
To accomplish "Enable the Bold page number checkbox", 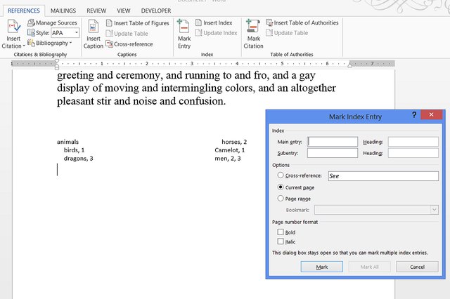I will (281, 232).
